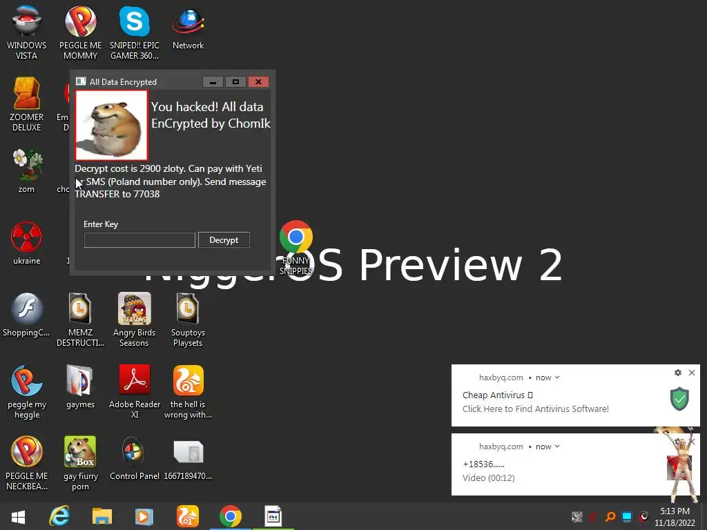The image size is (707, 530).
Task: Minimize the All Data Encrypted window
Action: (x=213, y=81)
